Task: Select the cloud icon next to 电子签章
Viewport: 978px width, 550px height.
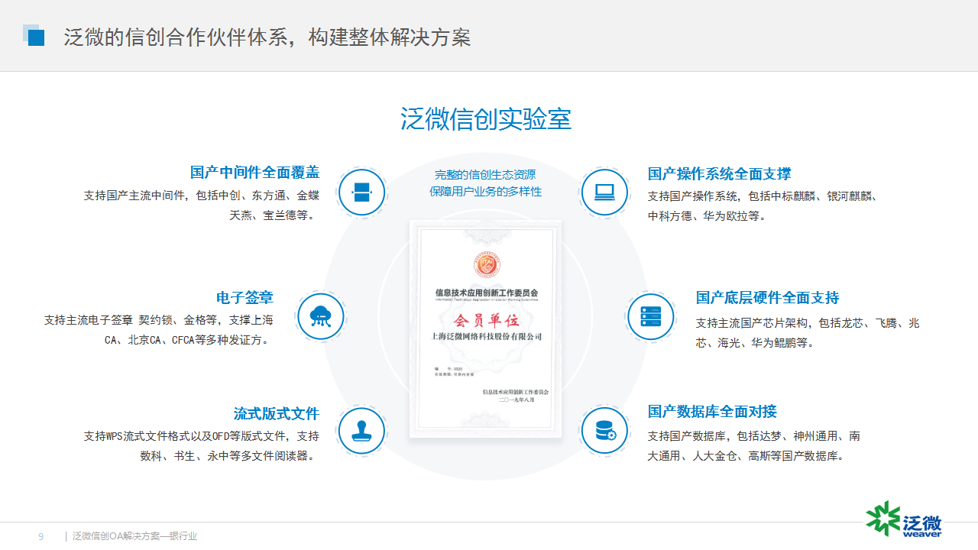Action: (321, 316)
